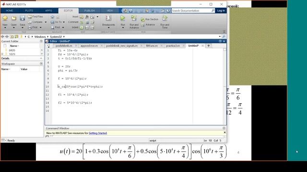Screen dimensions: 307x172
Task: Click up one folder level icon
Action: coord(12,37)
